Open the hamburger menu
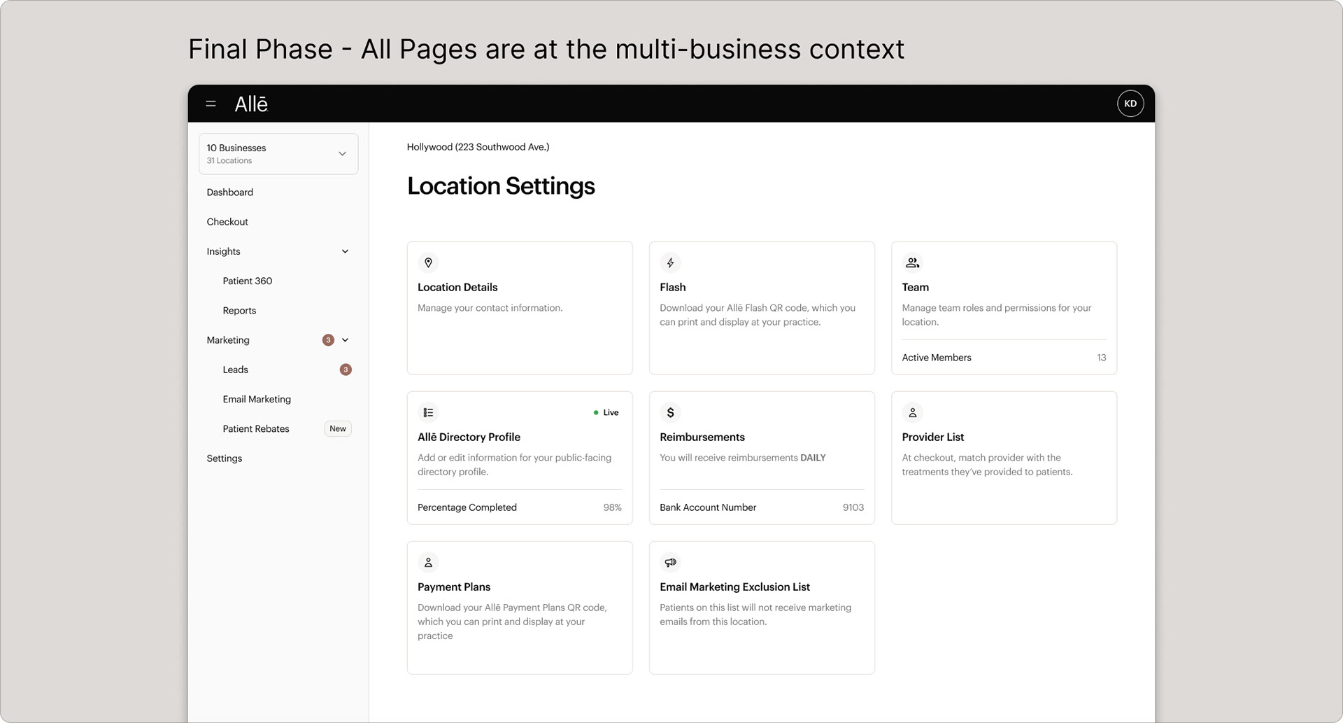This screenshot has height=723, width=1343. (211, 103)
